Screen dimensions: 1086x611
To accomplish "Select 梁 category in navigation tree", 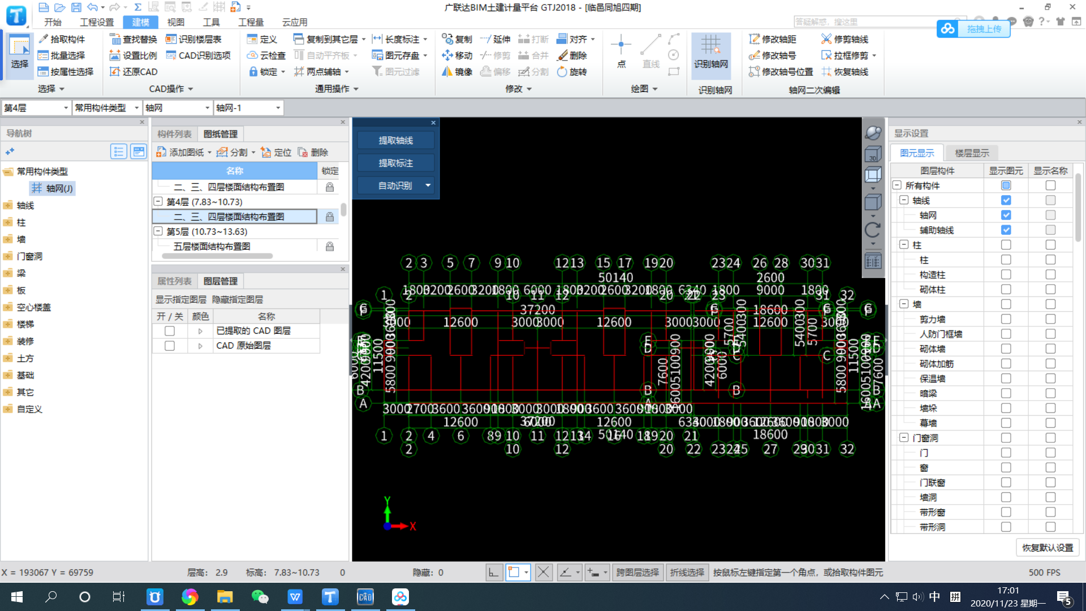I will [x=21, y=273].
